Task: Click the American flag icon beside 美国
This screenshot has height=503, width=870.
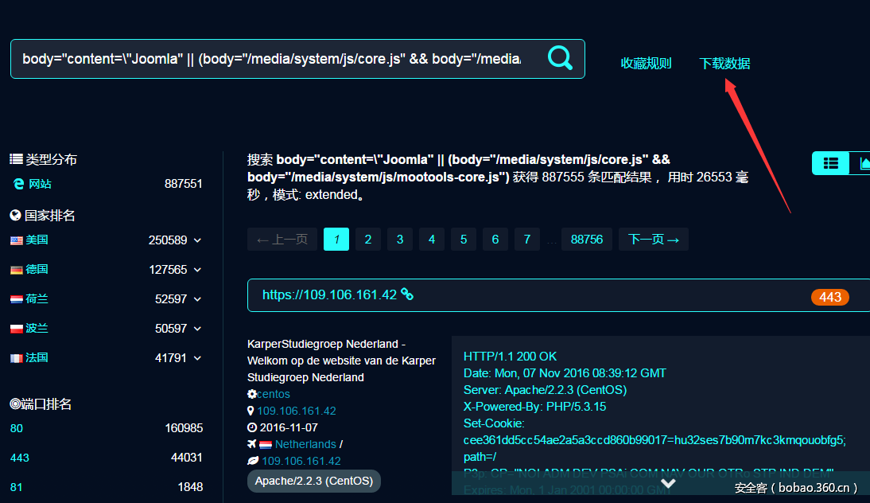Action: point(17,239)
